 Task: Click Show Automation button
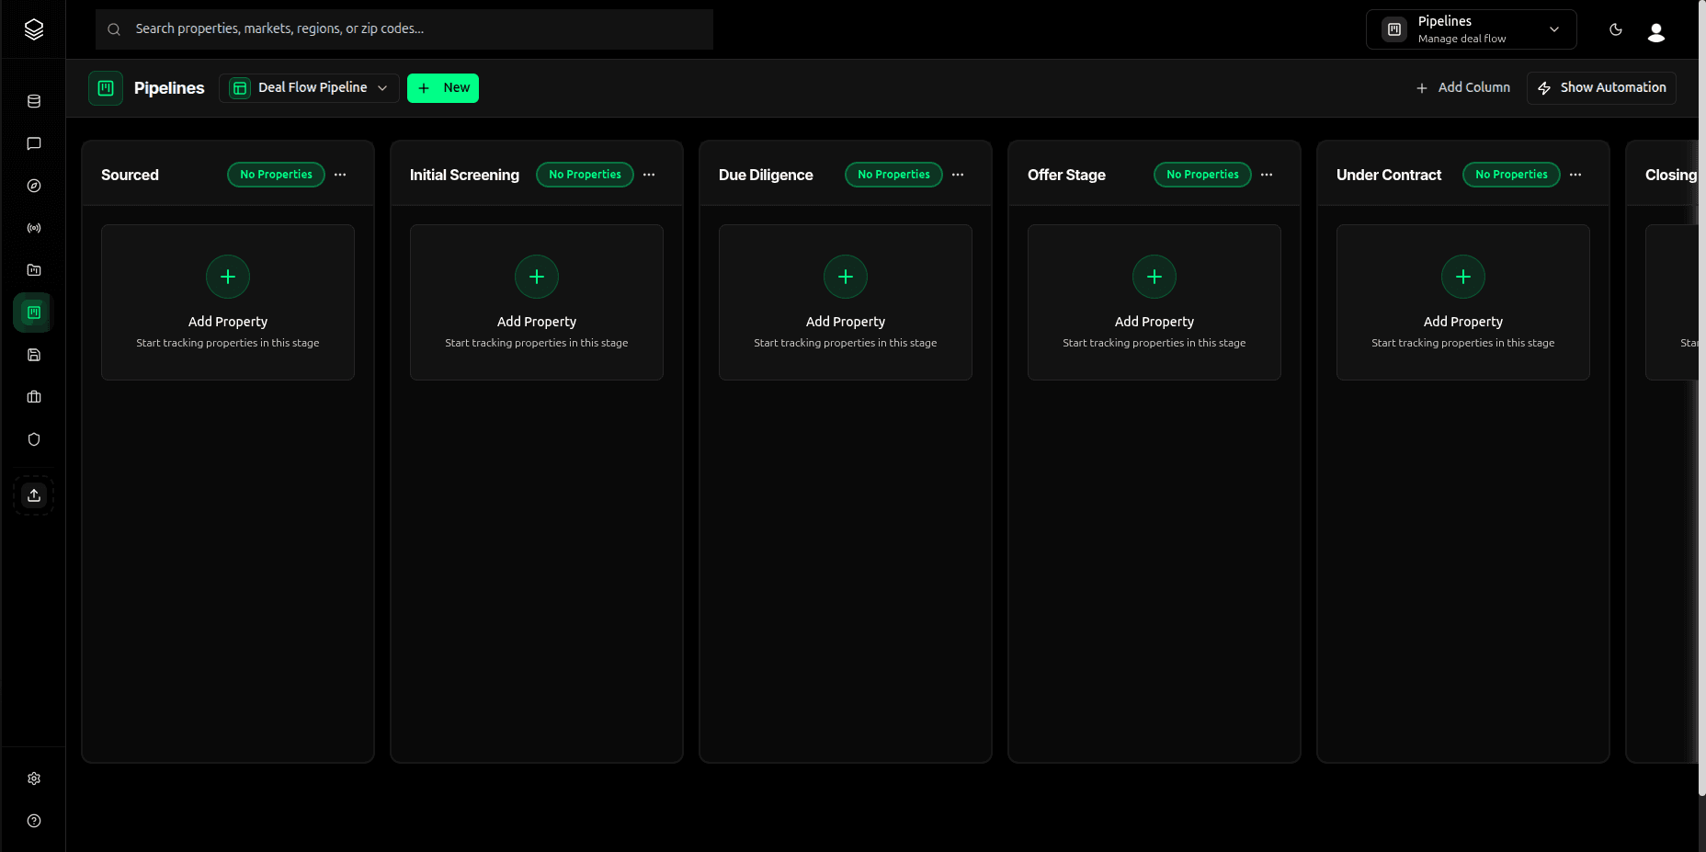tap(1601, 87)
